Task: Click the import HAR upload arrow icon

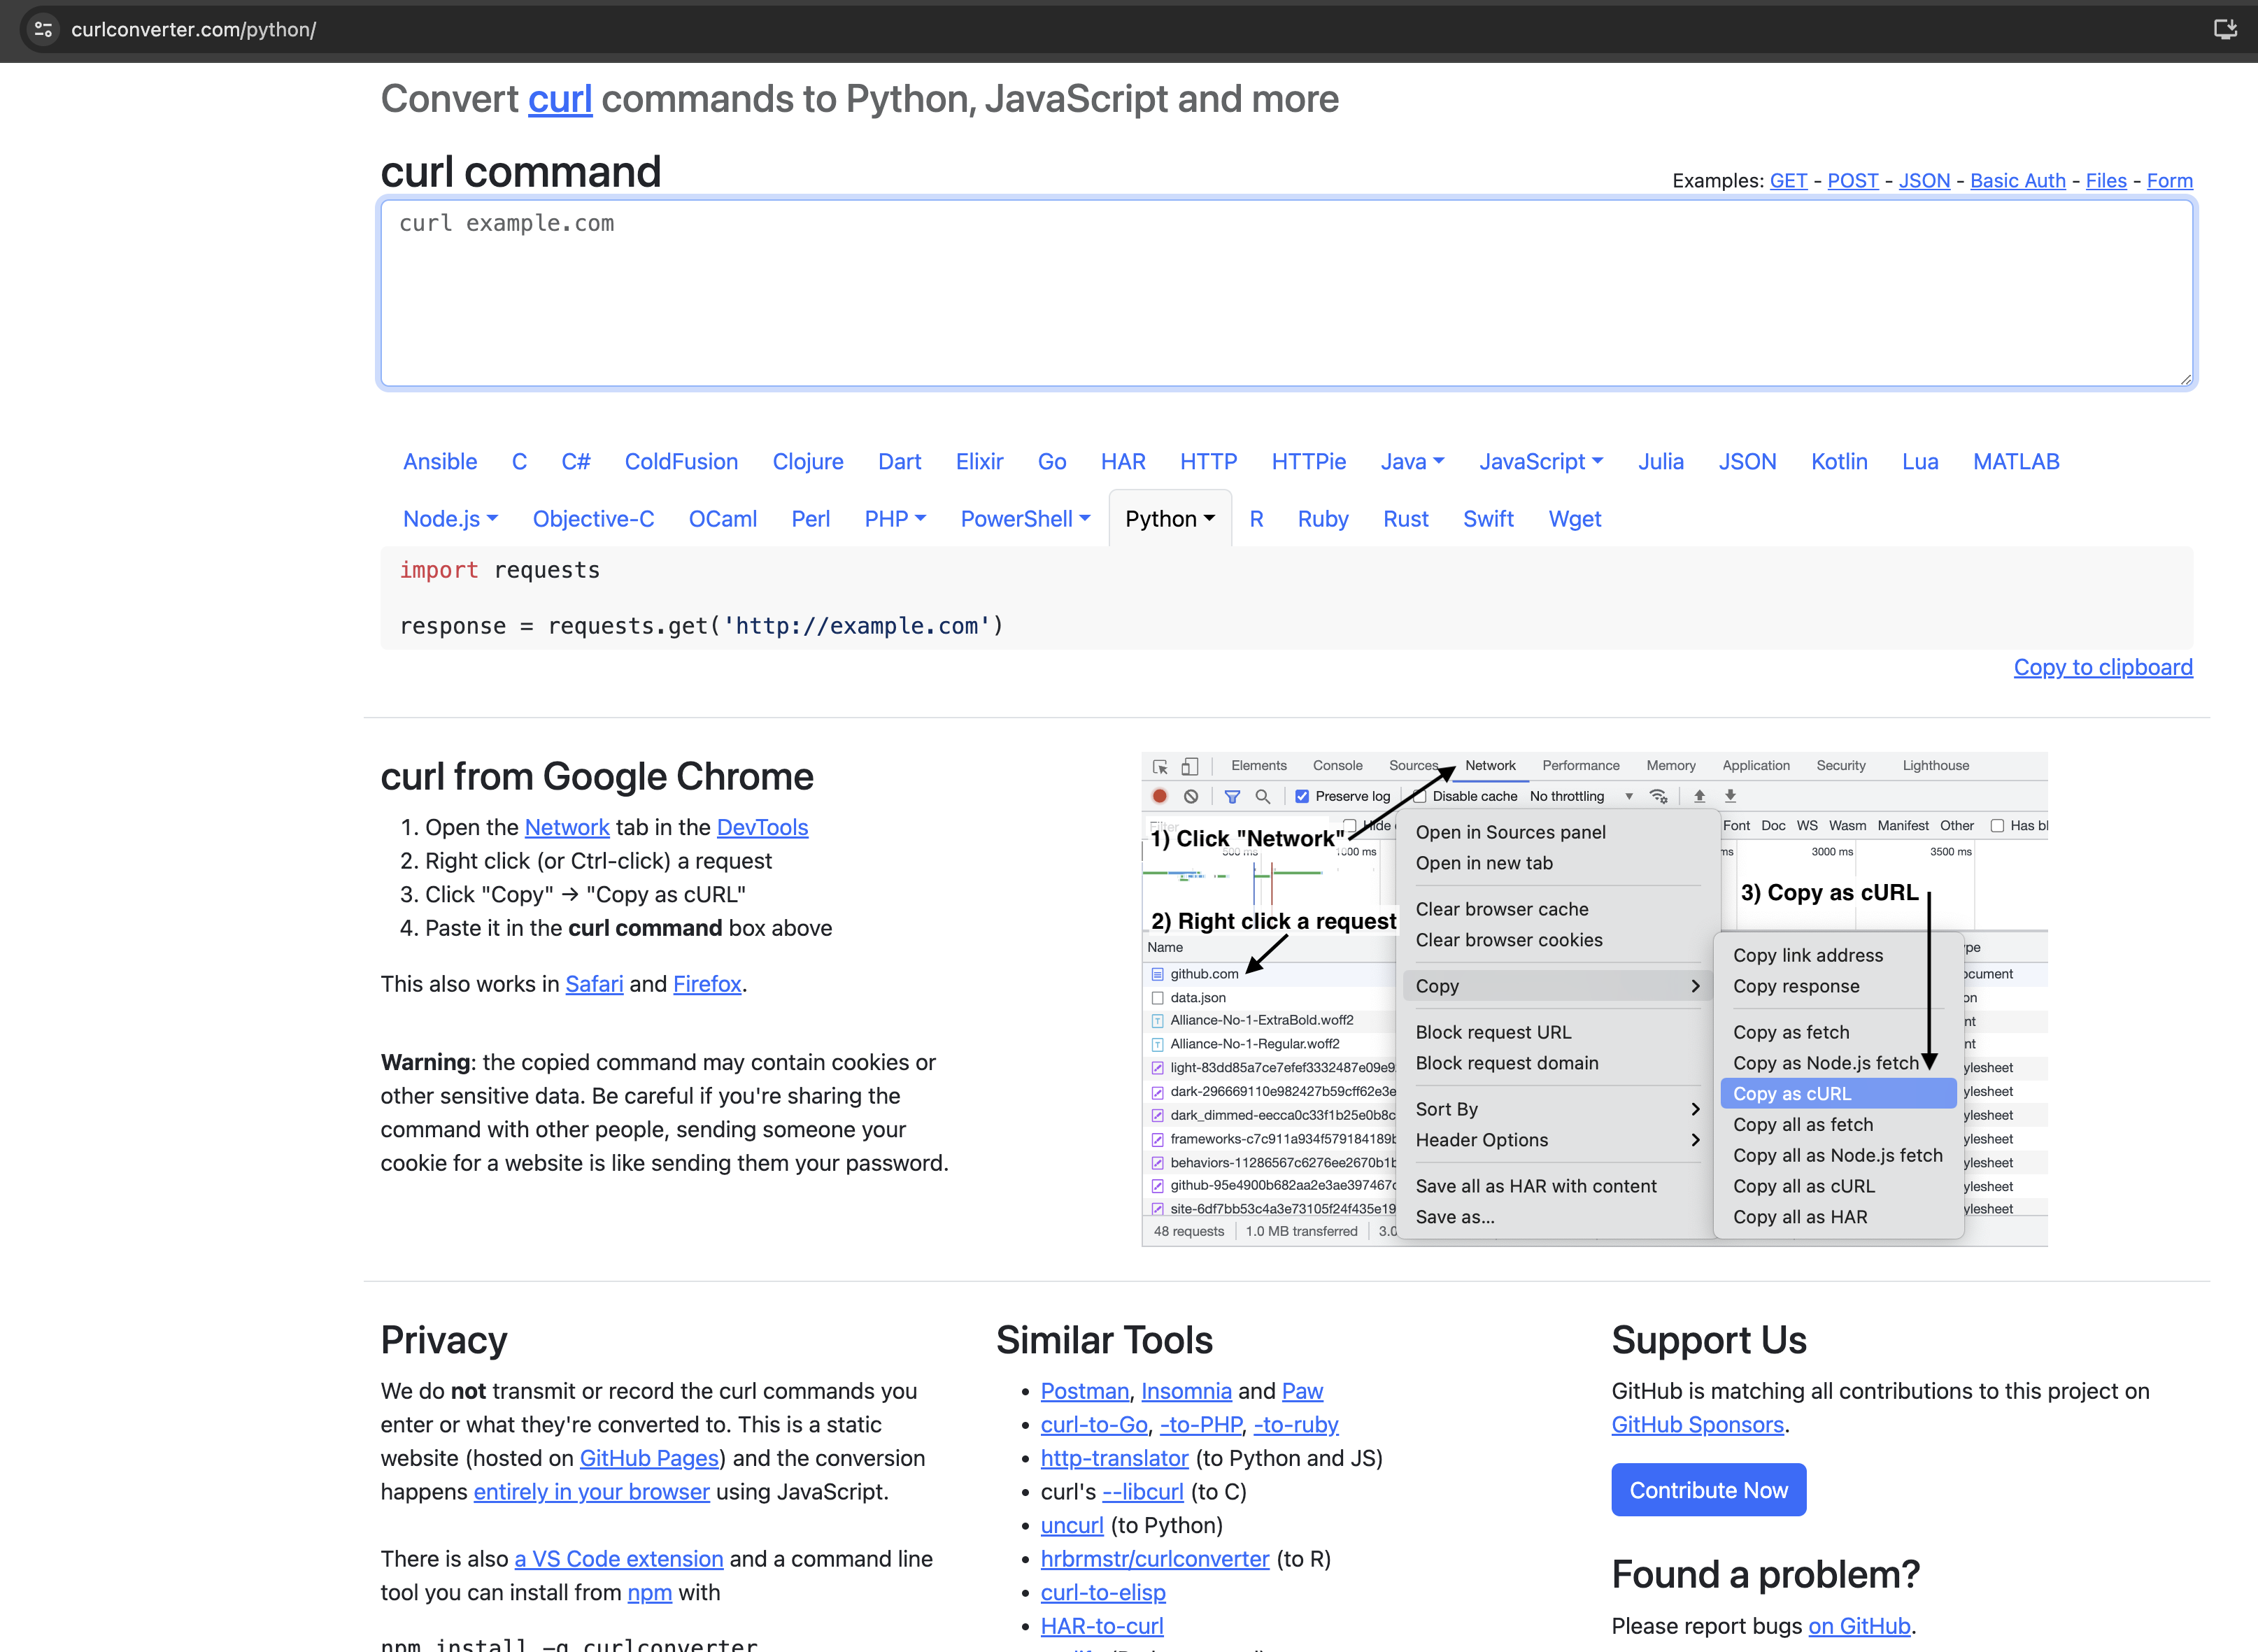Action: [1699, 796]
